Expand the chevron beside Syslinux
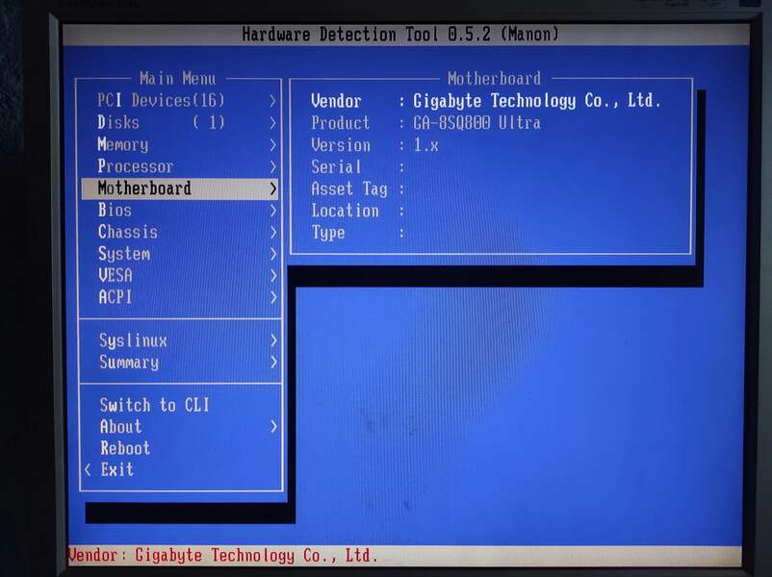The width and height of the screenshot is (772, 577). click(x=272, y=340)
